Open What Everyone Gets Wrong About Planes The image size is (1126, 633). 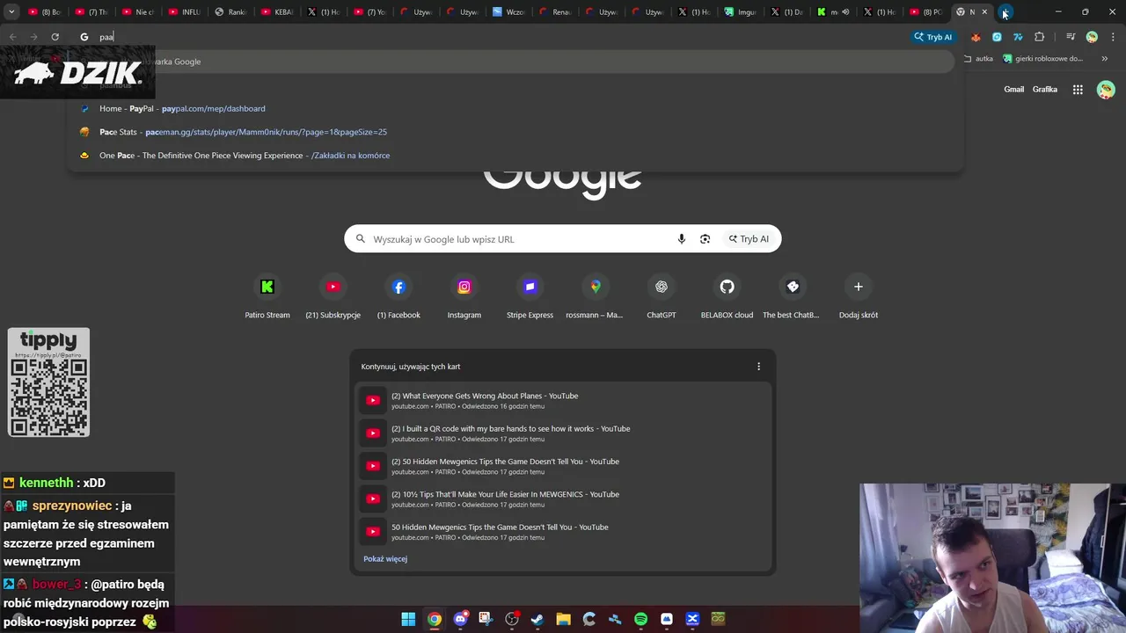[563, 401]
